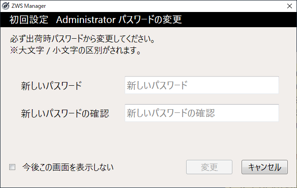
Task: Click the パスワードの変更 header text
Action: point(150,20)
